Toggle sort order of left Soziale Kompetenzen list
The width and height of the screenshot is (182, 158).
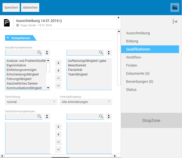(47, 52)
